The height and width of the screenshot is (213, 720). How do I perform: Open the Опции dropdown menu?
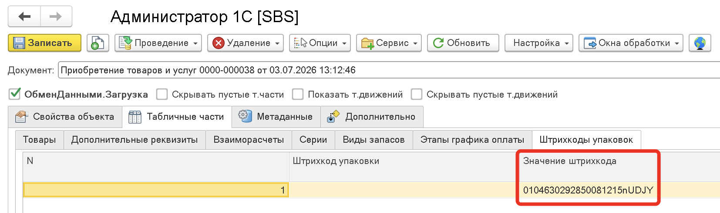(x=320, y=43)
